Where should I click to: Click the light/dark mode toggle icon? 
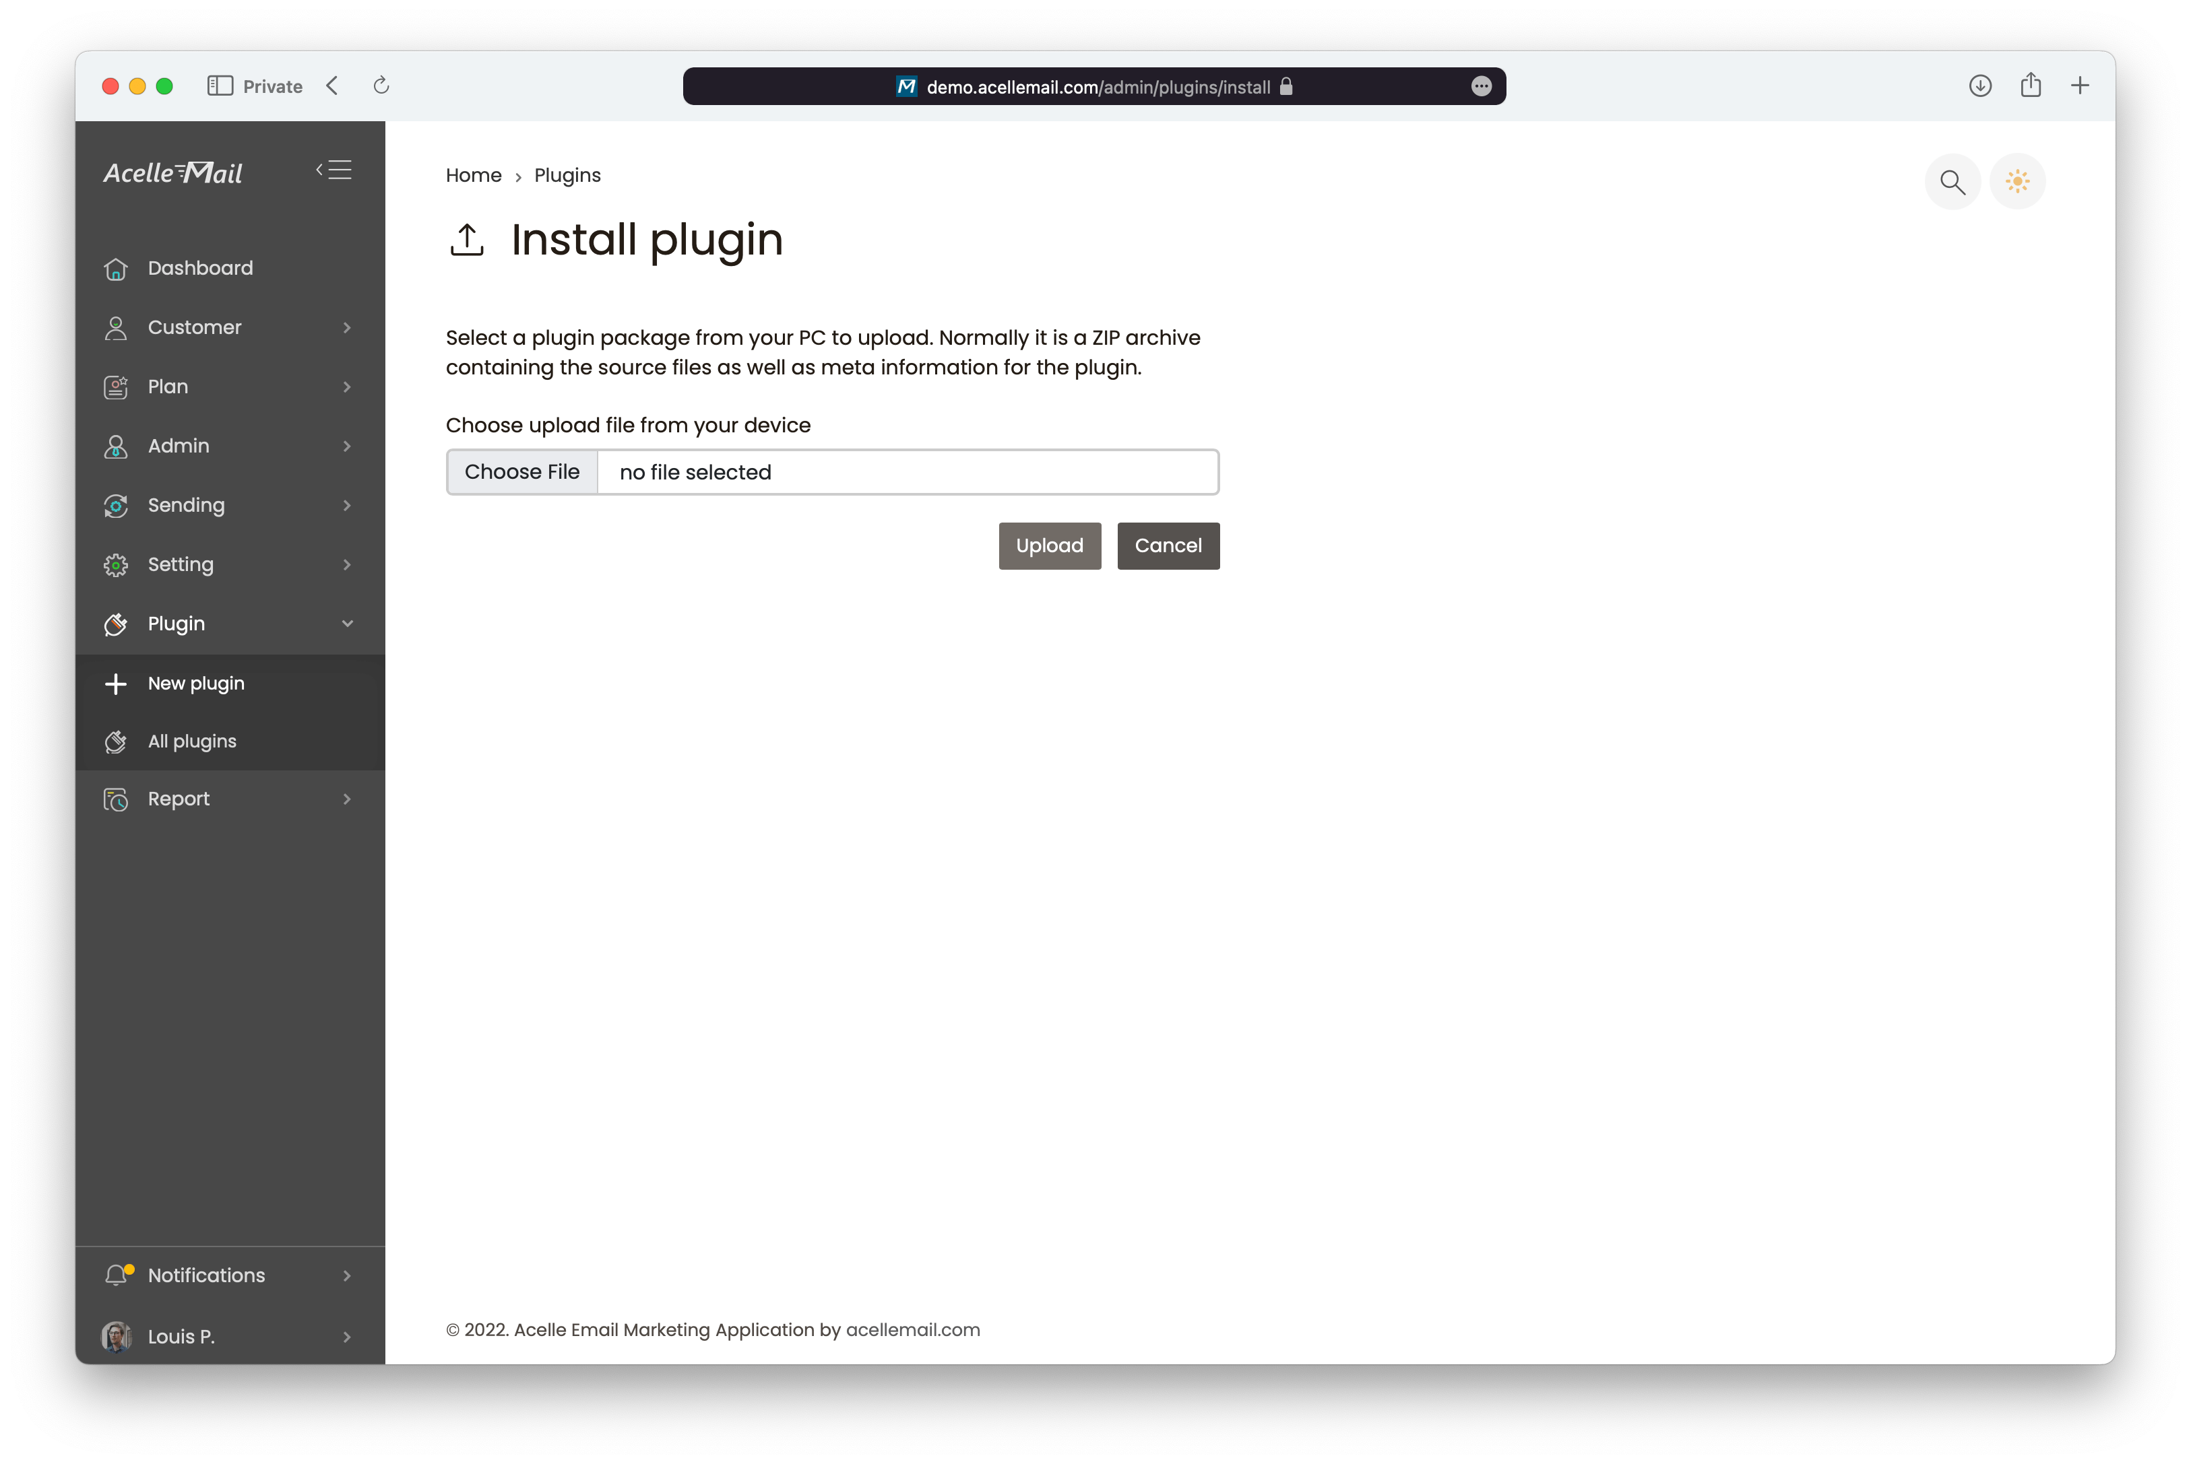pos(2019,181)
